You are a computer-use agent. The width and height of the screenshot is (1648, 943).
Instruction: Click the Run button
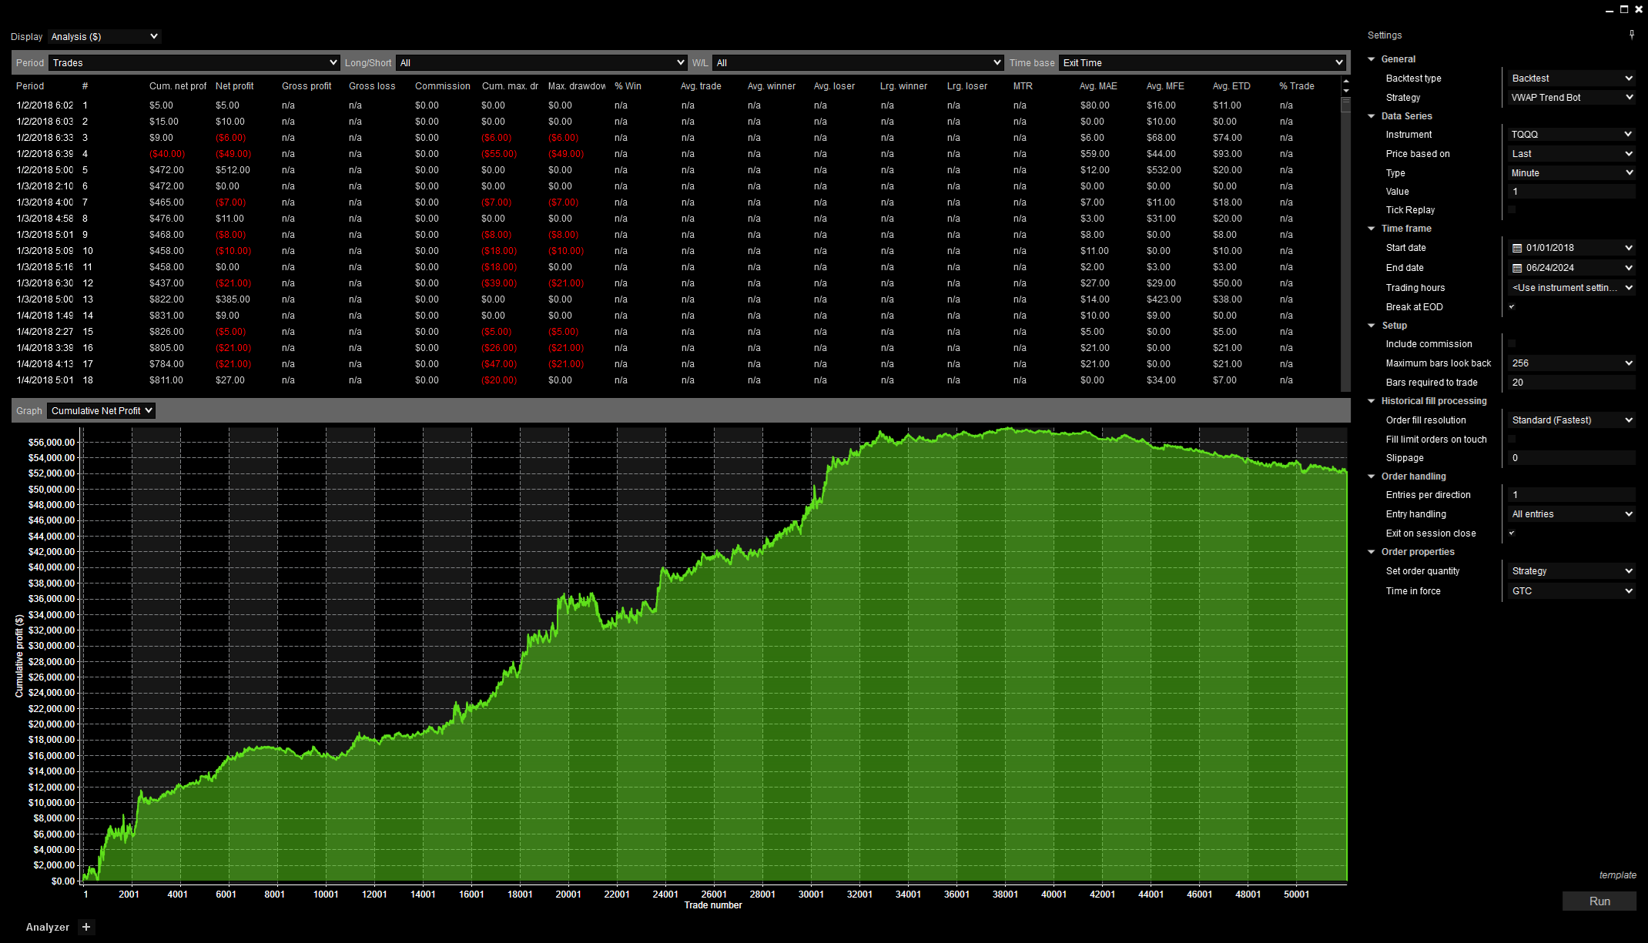[1599, 901]
